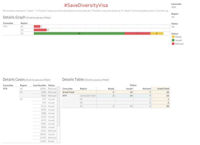Click the red AF region bar

[x=37, y=27]
